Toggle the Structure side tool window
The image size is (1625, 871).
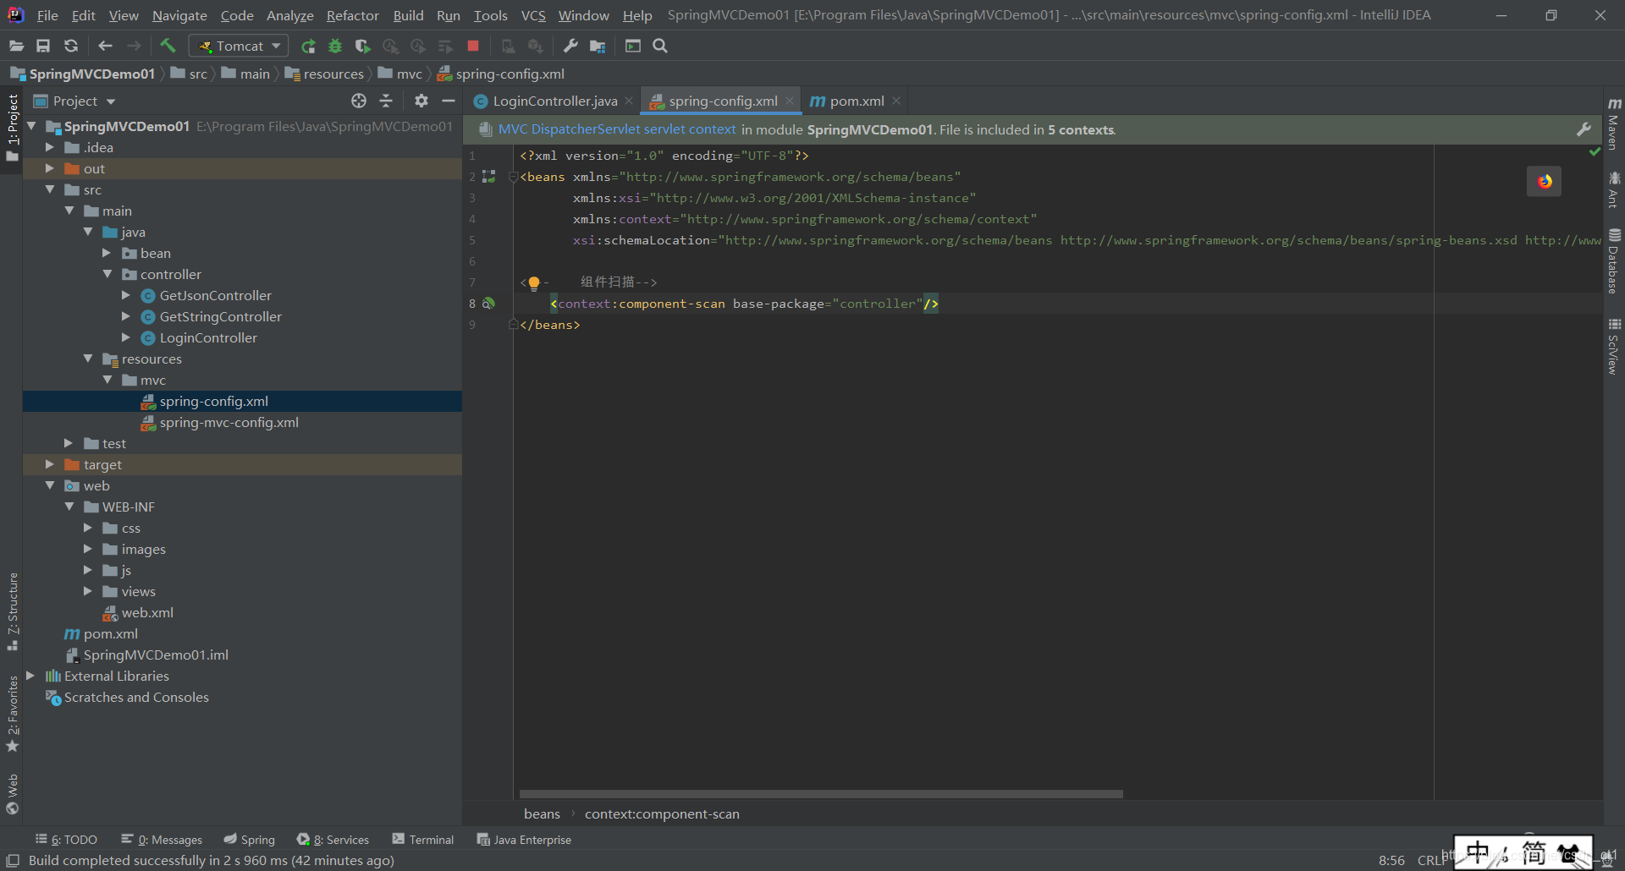click(x=12, y=611)
